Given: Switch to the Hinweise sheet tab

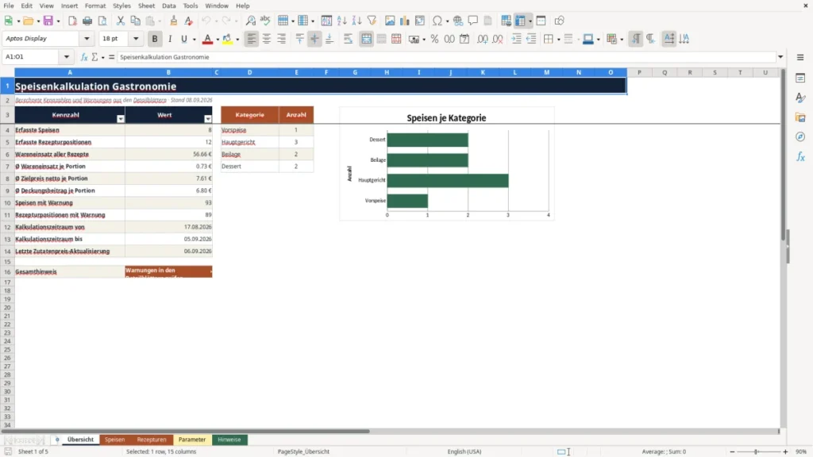Looking at the screenshot, I should (x=229, y=440).
